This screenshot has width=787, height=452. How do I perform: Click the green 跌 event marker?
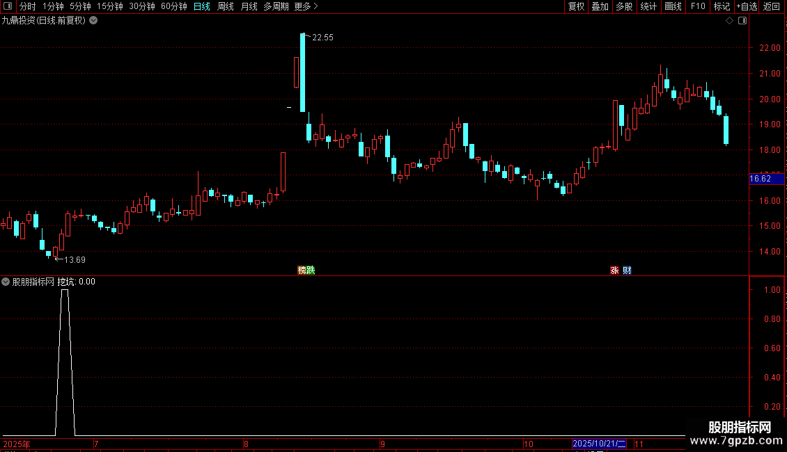[311, 270]
